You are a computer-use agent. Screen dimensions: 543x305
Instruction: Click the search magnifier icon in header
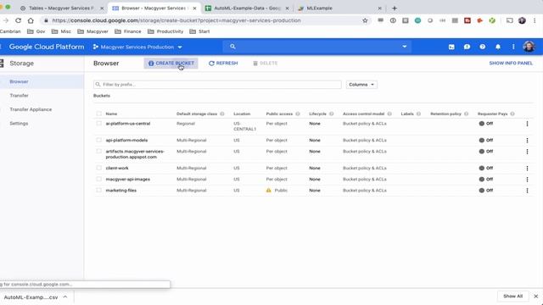232,47
